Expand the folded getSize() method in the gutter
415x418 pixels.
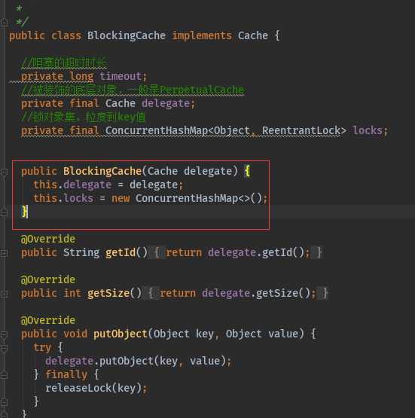[4, 294]
